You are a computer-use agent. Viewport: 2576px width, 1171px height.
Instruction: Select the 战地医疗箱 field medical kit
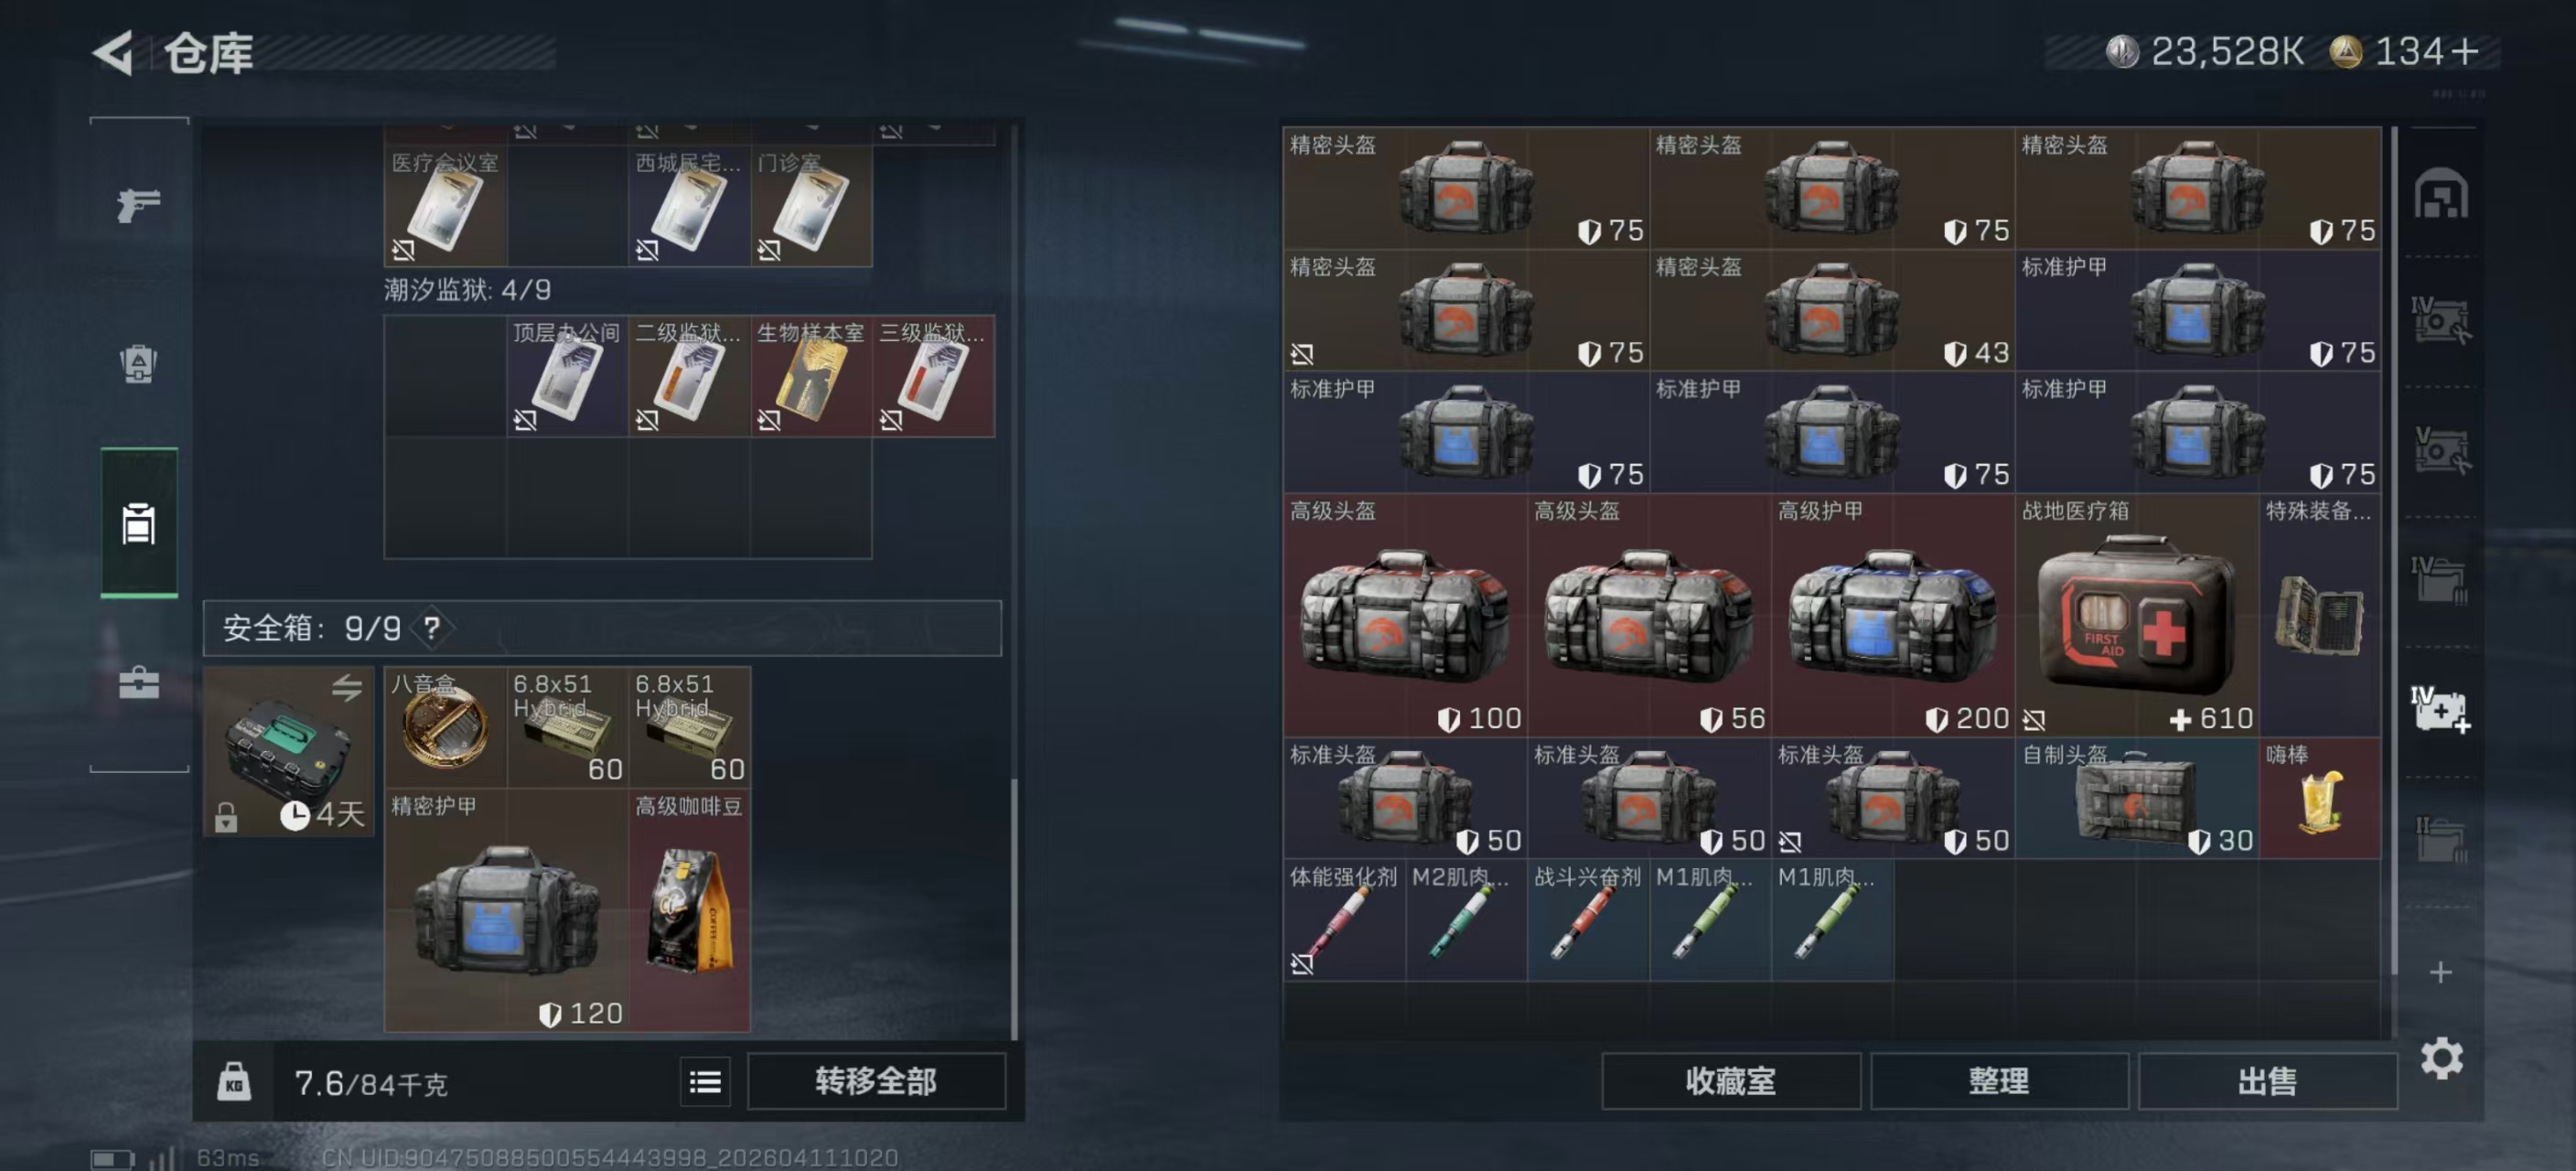coord(2137,615)
